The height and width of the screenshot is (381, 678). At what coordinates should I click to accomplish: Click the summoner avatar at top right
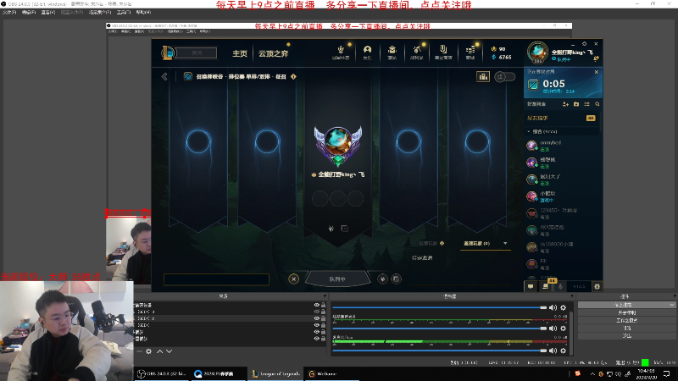pos(537,52)
